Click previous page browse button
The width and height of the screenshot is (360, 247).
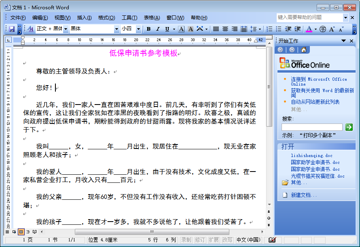click(269, 211)
